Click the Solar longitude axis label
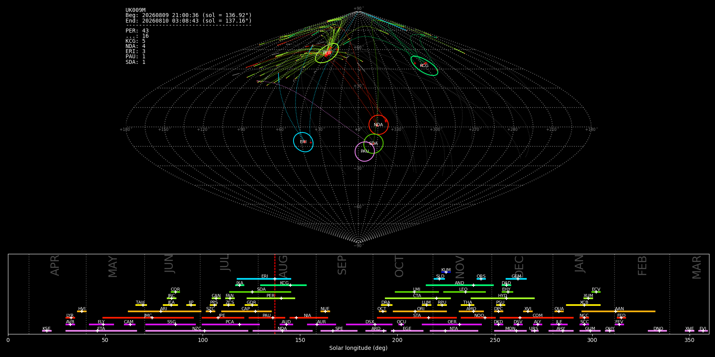The width and height of the screenshot is (715, 357). coord(358,348)
